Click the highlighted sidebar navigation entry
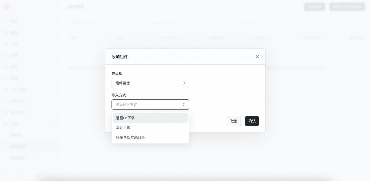The image size is (370, 181). click(17, 146)
